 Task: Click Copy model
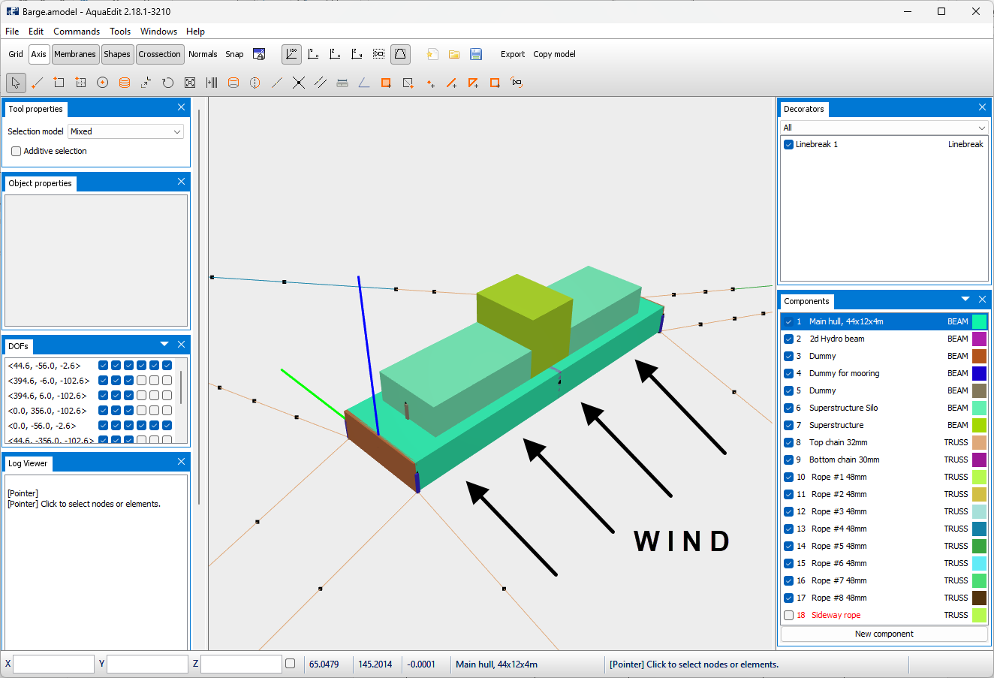pos(555,54)
